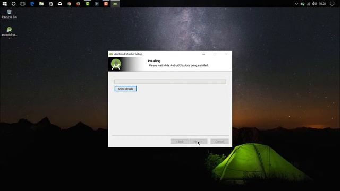Viewport: 340px width, 191px height.
Task: Open the Microsoft Store taskbar icon
Action: coord(50,4)
